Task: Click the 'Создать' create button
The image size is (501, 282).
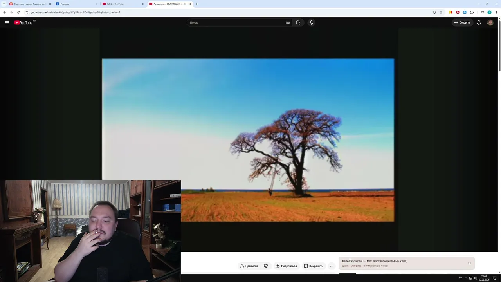Action: (x=462, y=23)
